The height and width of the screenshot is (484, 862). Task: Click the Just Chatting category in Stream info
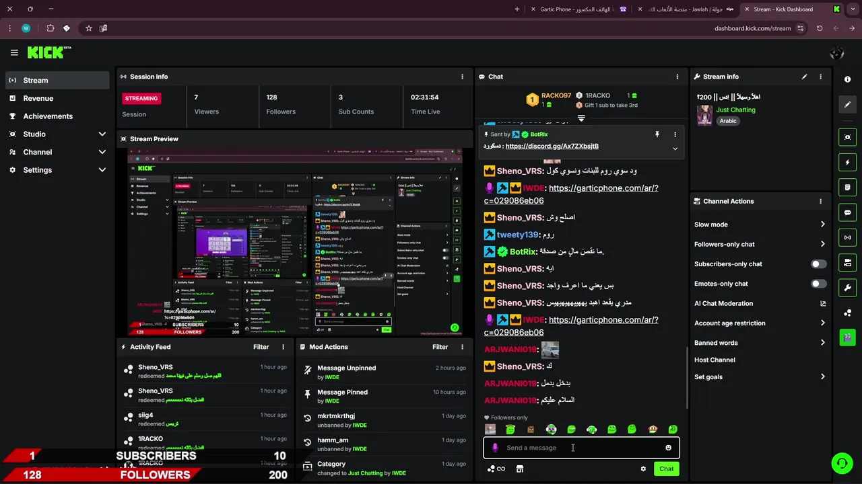735,110
